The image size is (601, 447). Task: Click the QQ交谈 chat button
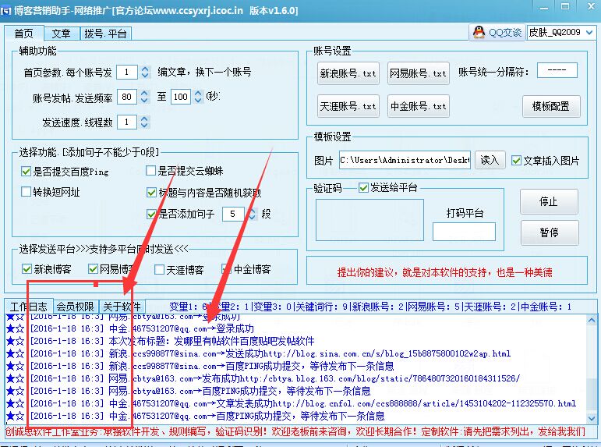(x=497, y=33)
